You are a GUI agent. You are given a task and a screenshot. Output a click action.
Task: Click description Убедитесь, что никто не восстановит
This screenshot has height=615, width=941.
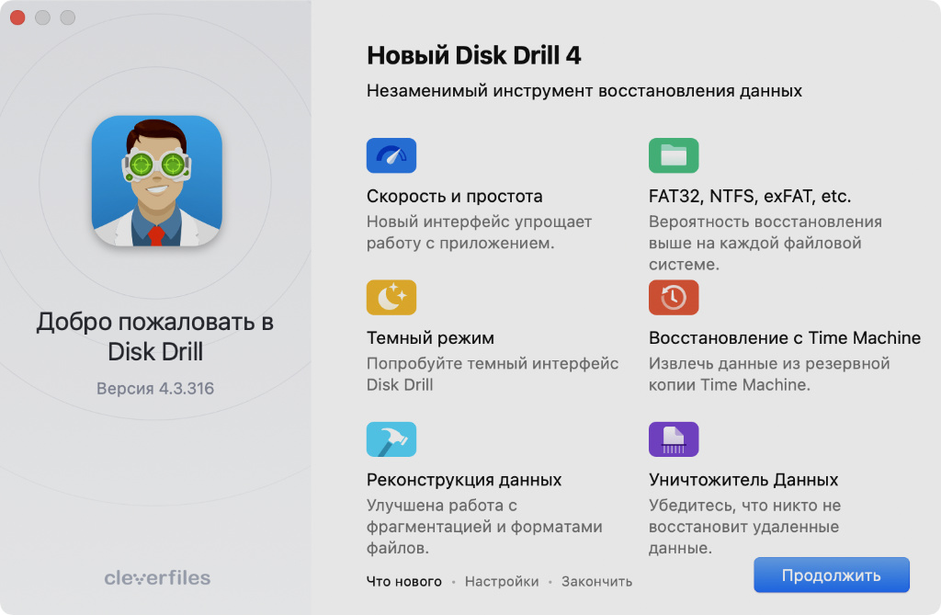(x=744, y=526)
